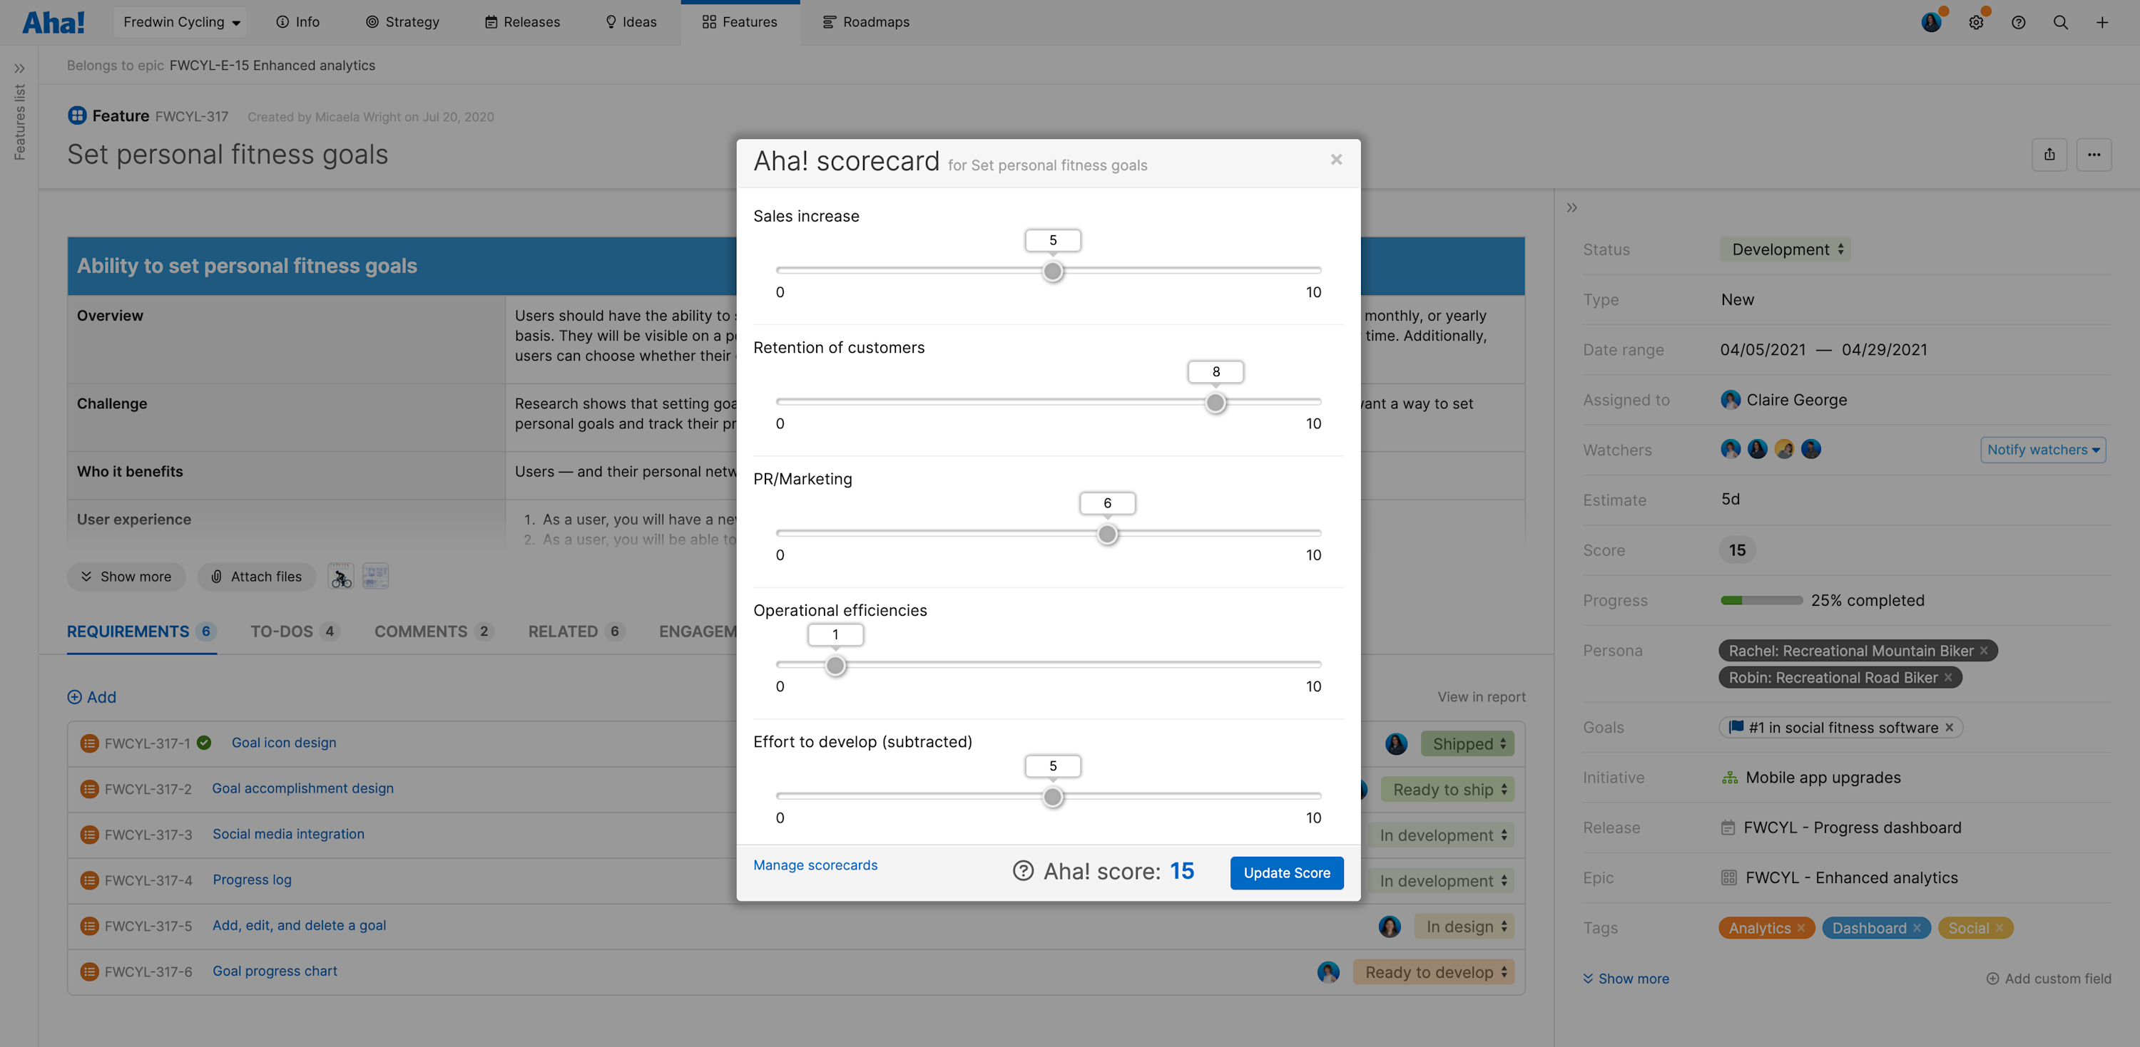Click assignee avatar on FWCYL-317-5 row

(x=1390, y=927)
